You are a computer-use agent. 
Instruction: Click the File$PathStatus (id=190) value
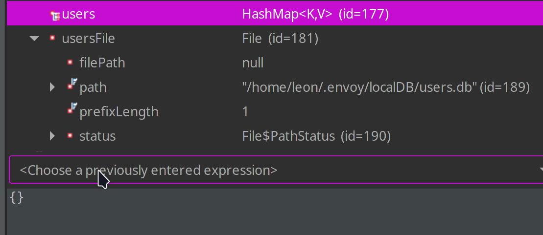[316, 136]
